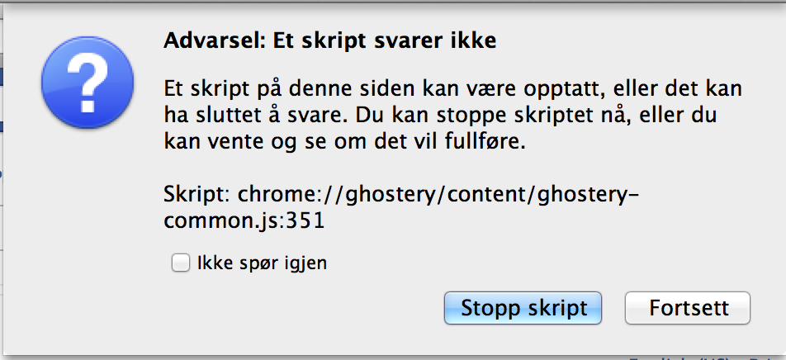Click the "common.js:351" line reference
Viewport: 786px width, 360px height.
click(x=244, y=220)
